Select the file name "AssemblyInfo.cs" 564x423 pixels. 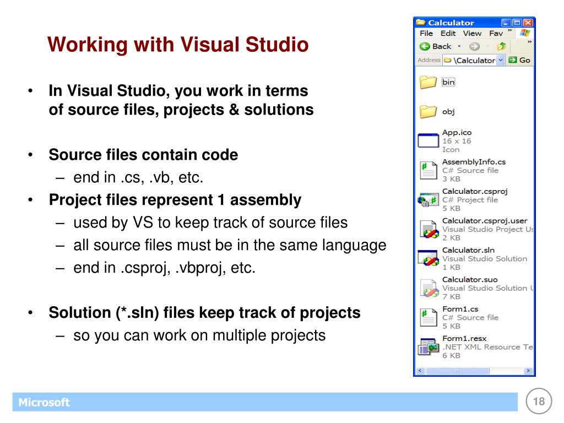[x=474, y=162]
